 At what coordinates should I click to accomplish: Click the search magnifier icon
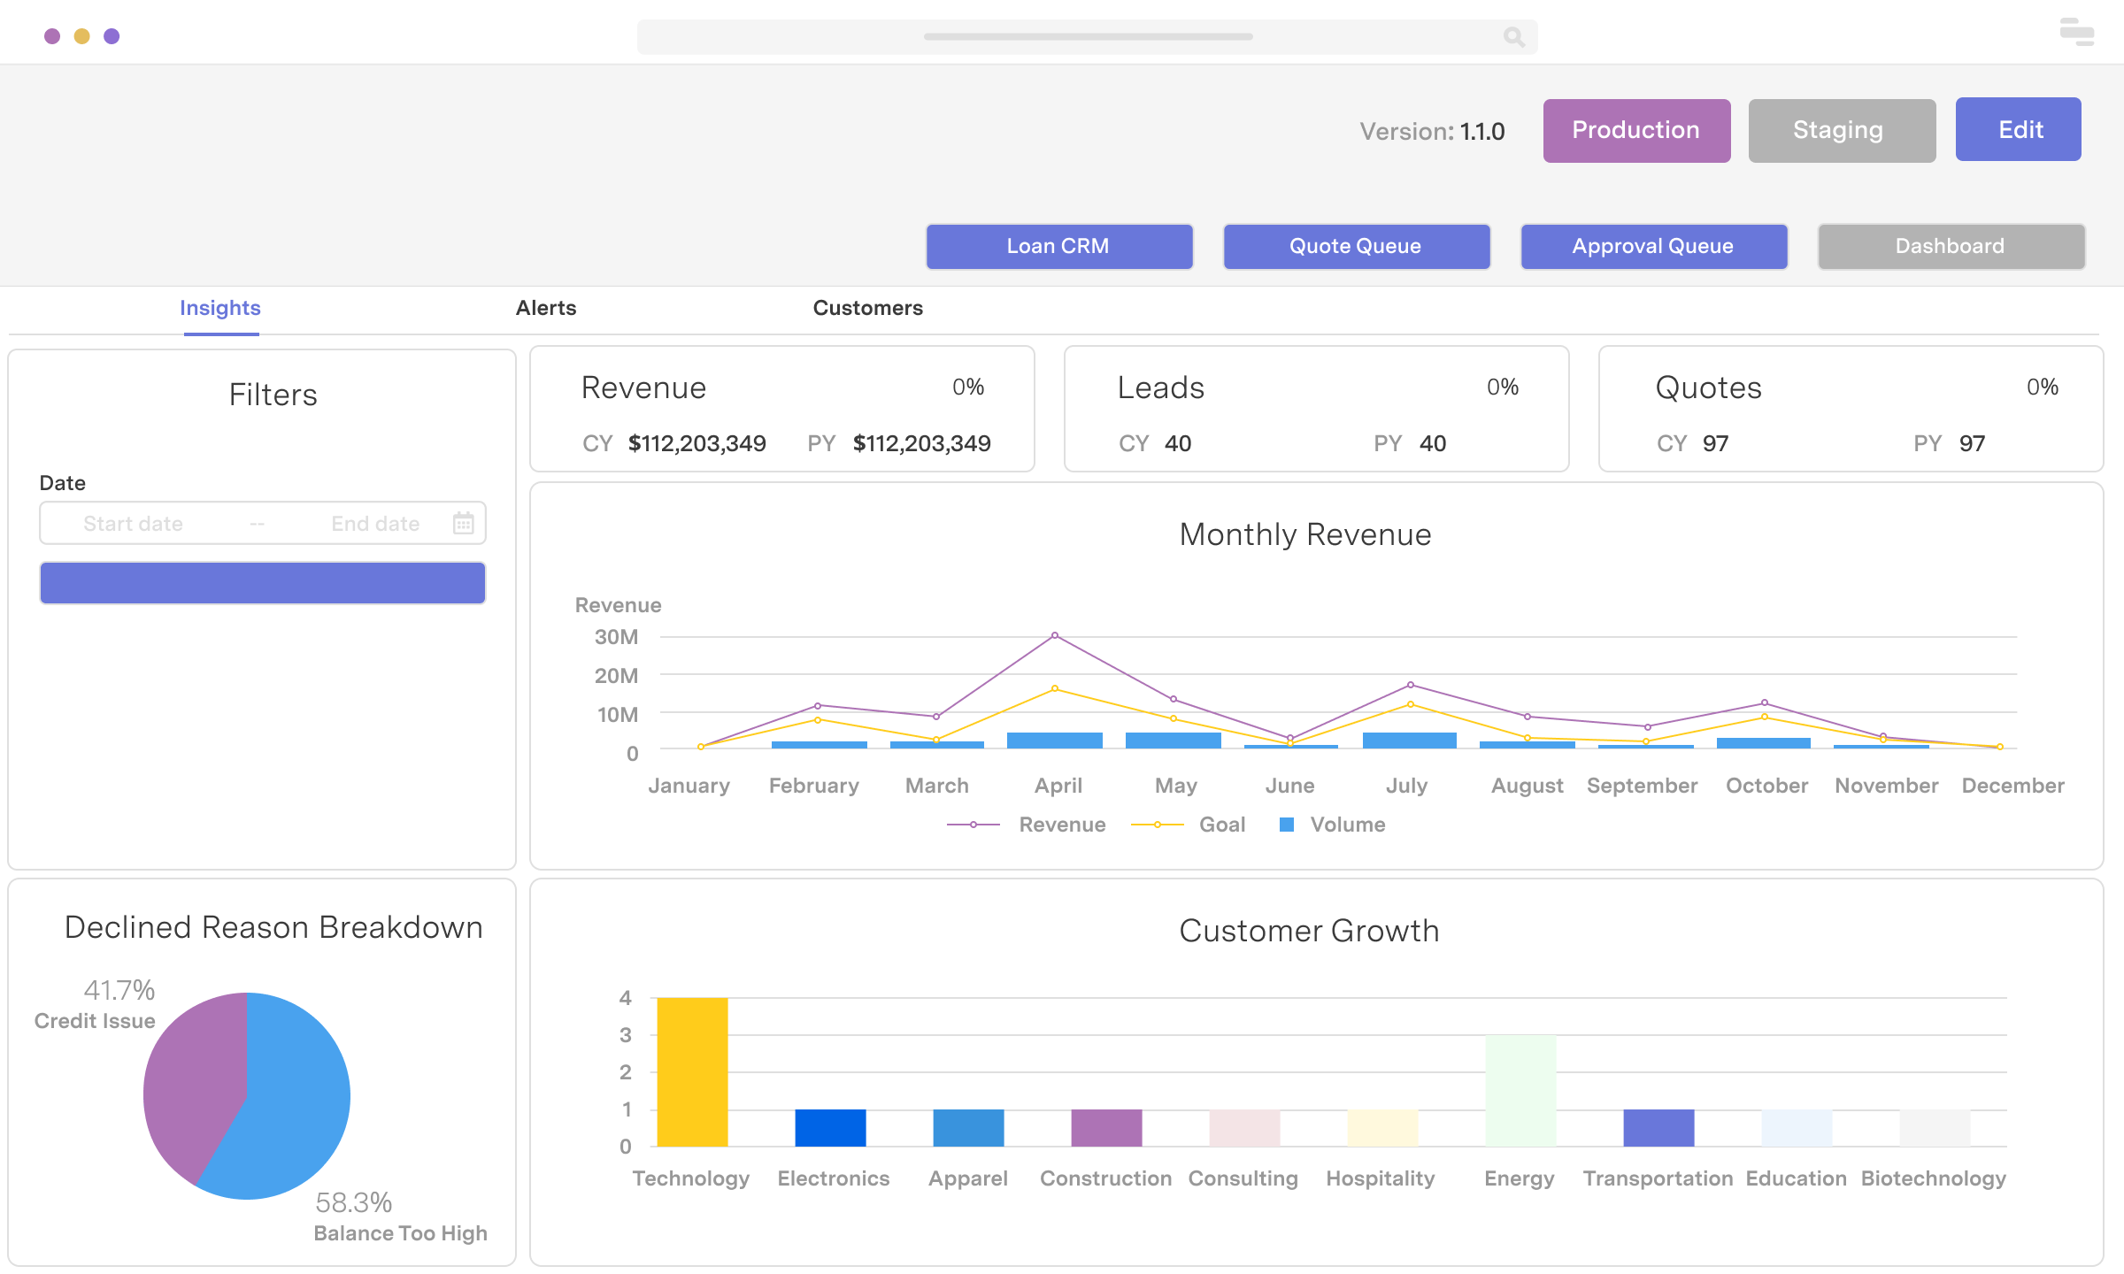pyautogui.click(x=1513, y=37)
